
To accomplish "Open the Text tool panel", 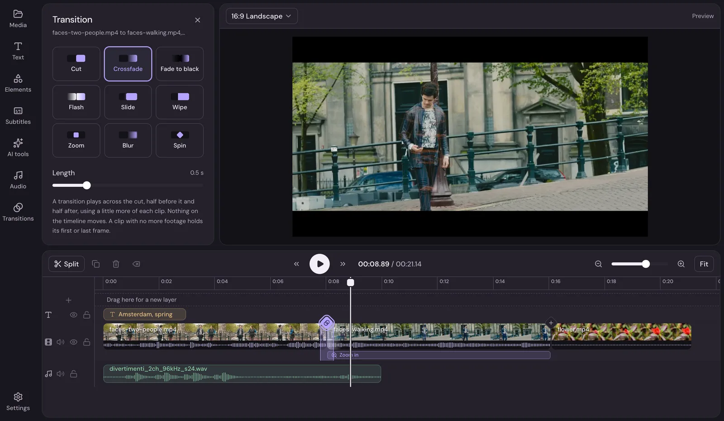I will click(x=18, y=51).
